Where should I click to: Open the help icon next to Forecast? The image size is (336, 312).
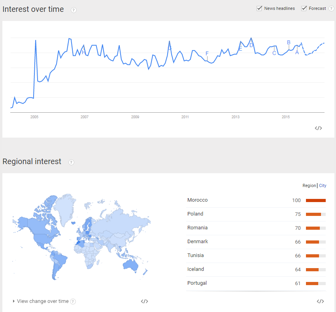tap(331, 9)
